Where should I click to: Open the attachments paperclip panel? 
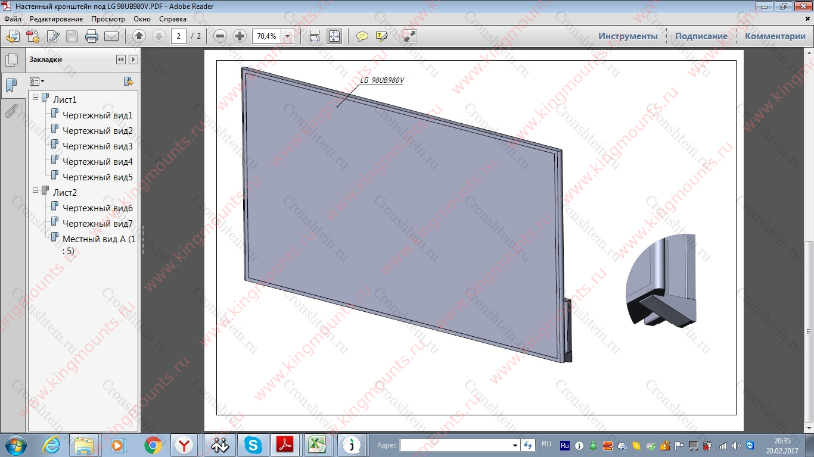coord(11,111)
